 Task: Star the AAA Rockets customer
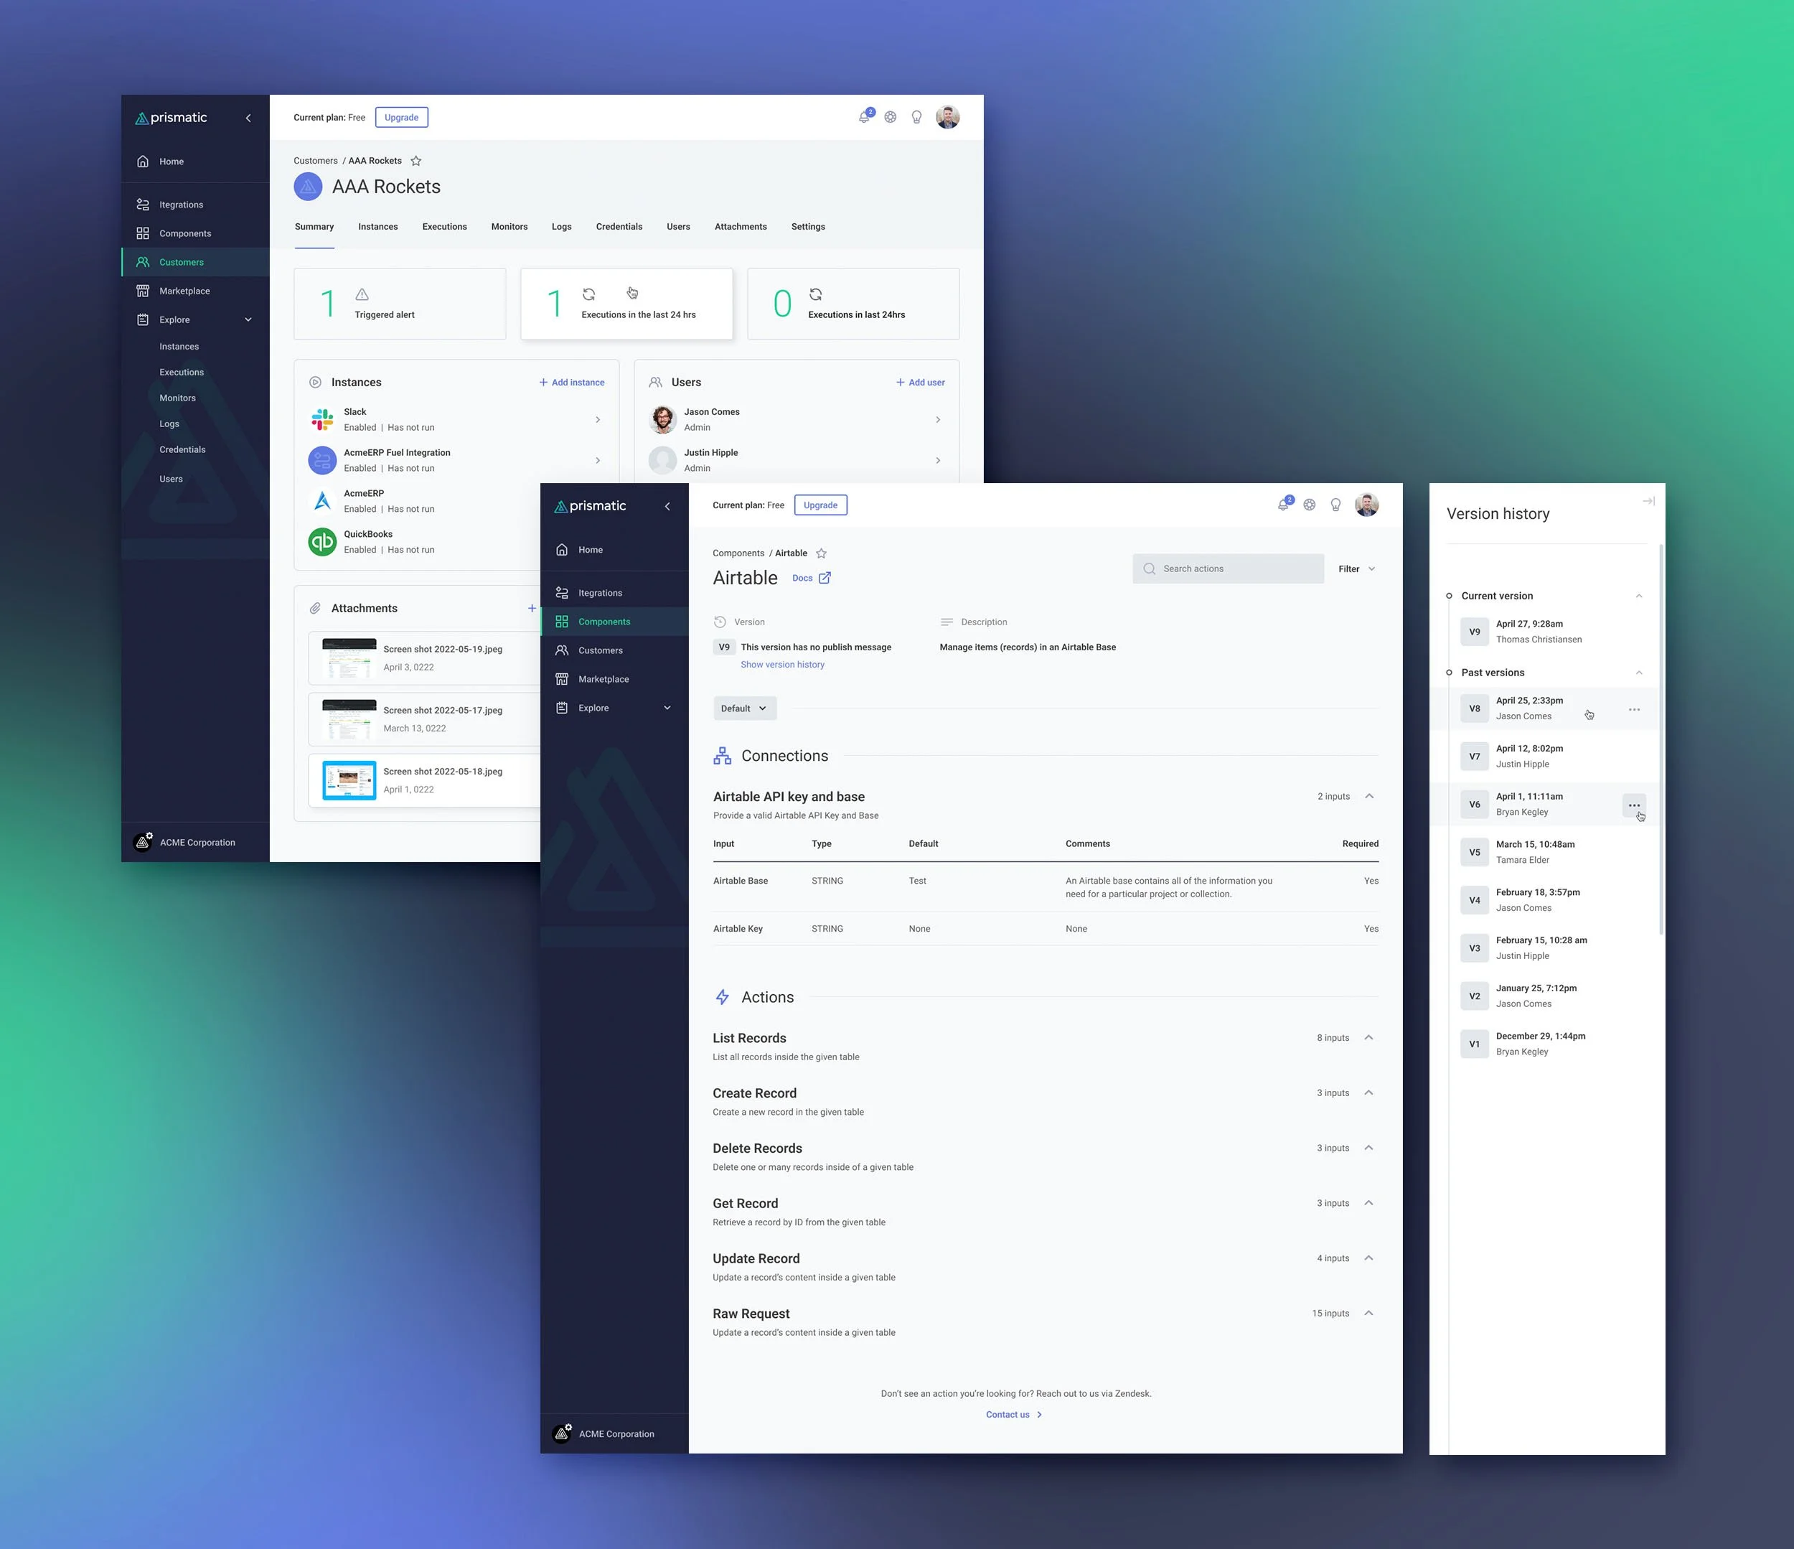pos(415,160)
